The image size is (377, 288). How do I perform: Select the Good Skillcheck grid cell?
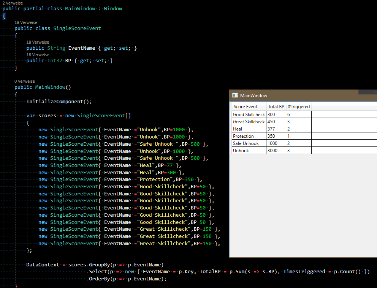point(249,115)
